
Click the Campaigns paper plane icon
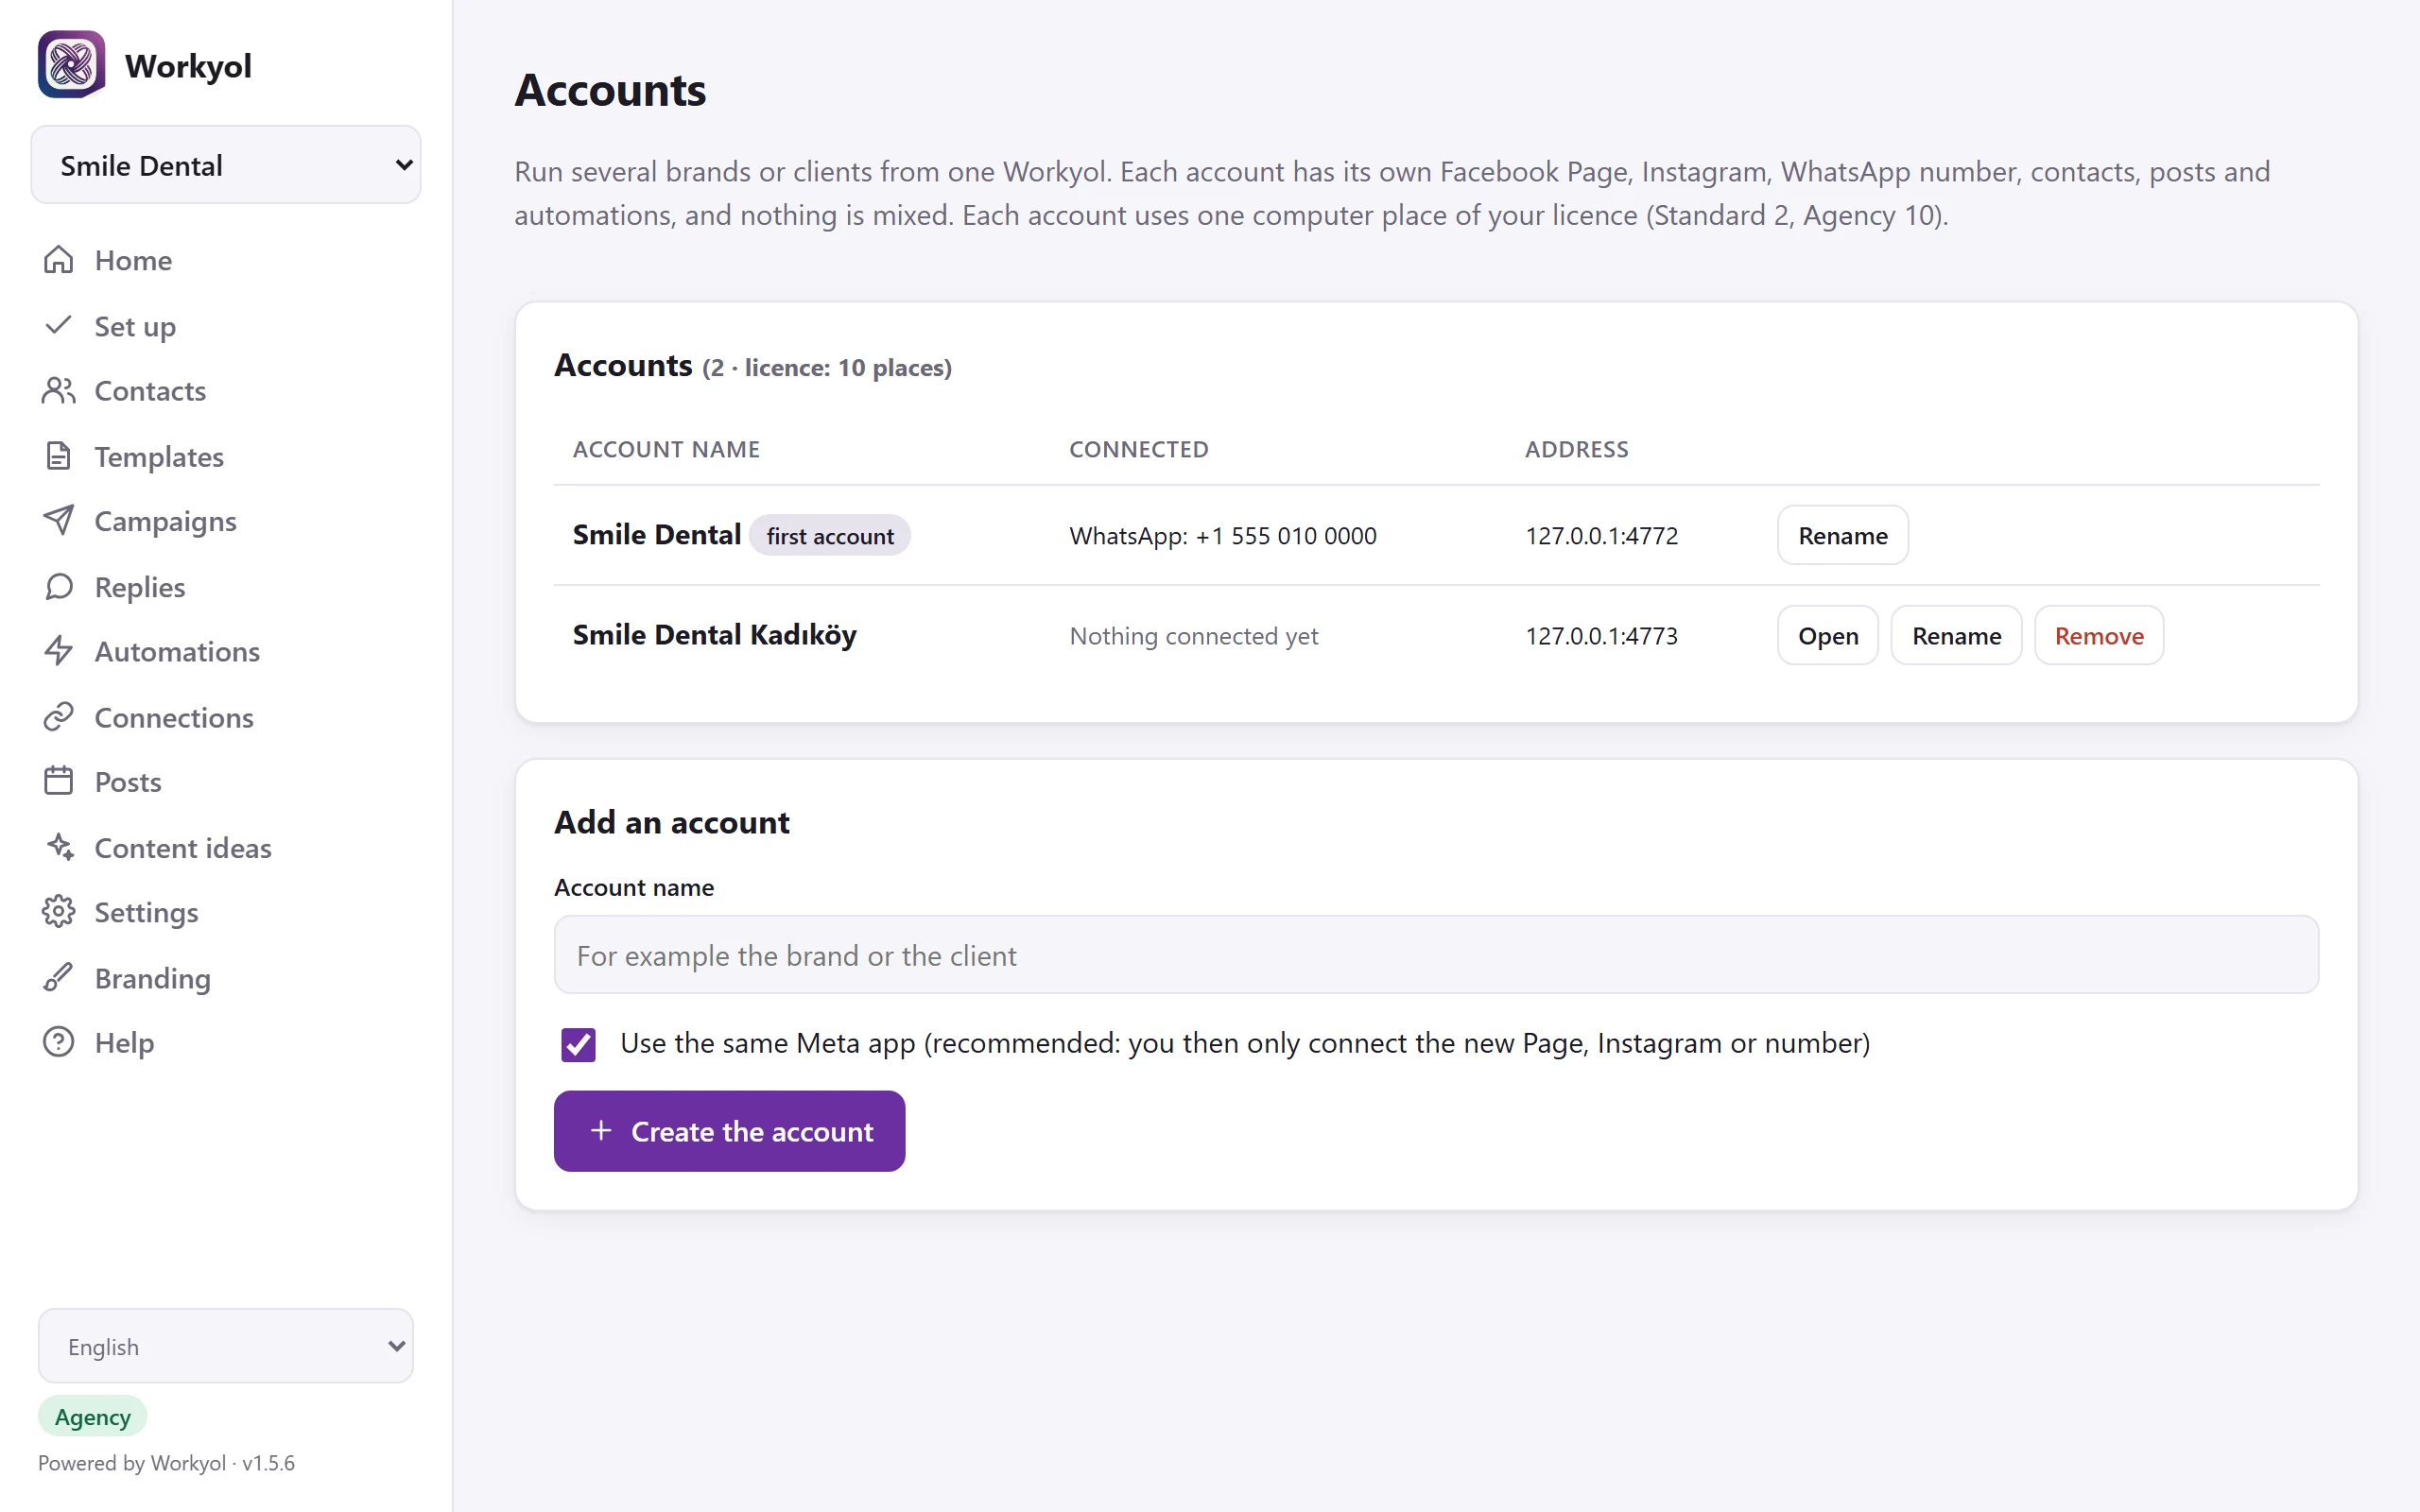pyautogui.click(x=59, y=520)
